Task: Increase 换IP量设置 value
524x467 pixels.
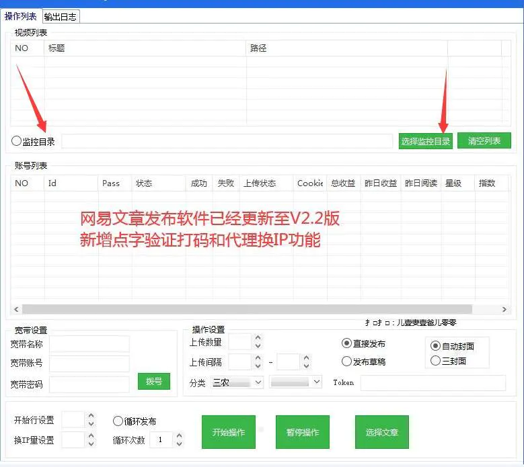Action: [91, 436]
